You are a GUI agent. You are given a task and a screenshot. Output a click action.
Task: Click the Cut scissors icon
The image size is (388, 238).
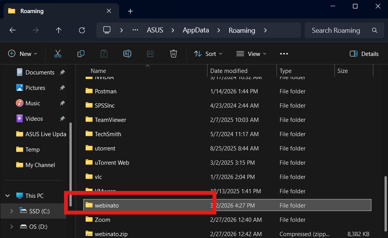(x=57, y=54)
